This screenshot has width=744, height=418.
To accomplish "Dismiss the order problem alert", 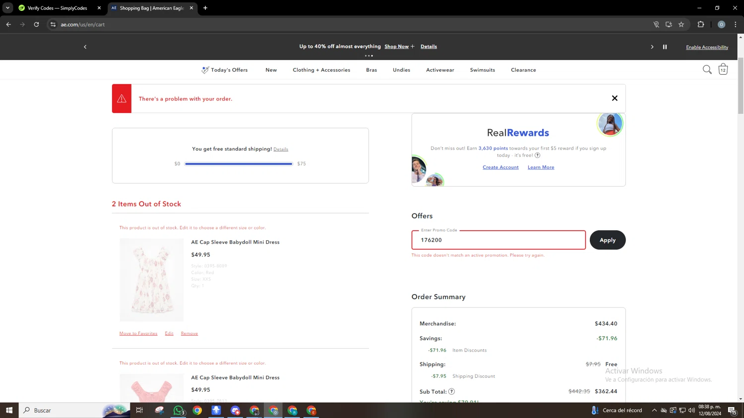I will 615,98.
